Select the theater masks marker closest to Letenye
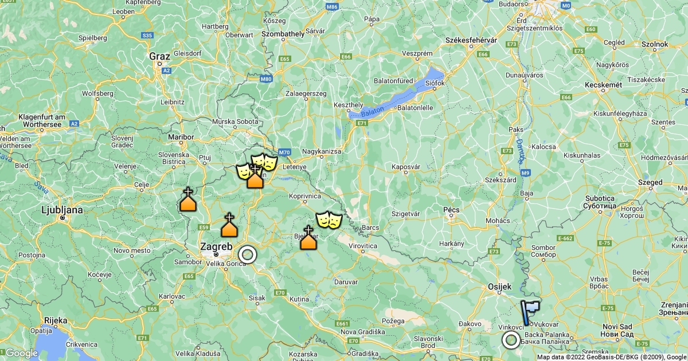The image size is (688, 361). (x=264, y=162)
